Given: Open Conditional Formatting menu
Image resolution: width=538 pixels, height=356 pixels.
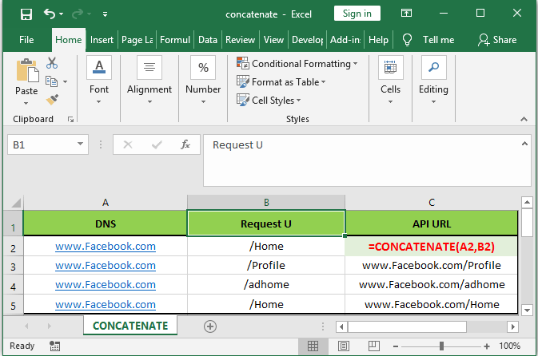Looking at the screenshot, I should 297,64.
